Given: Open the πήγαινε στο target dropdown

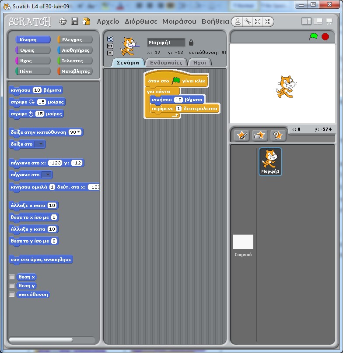Looking at the screenshot, I should click(47, 175).
